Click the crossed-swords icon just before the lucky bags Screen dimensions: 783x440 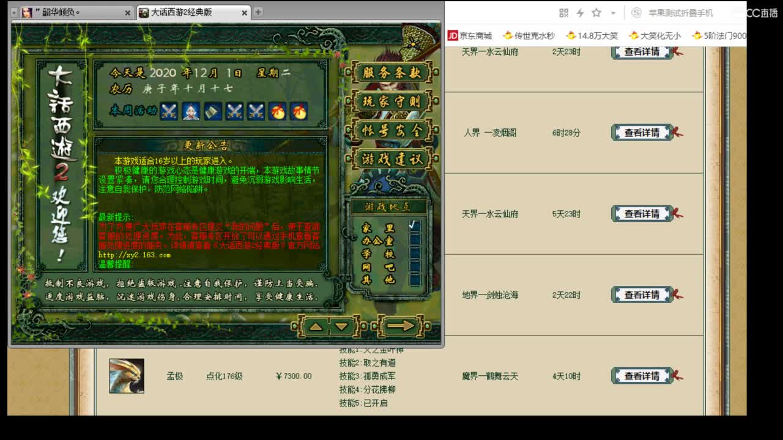click(x=256, y=111)
